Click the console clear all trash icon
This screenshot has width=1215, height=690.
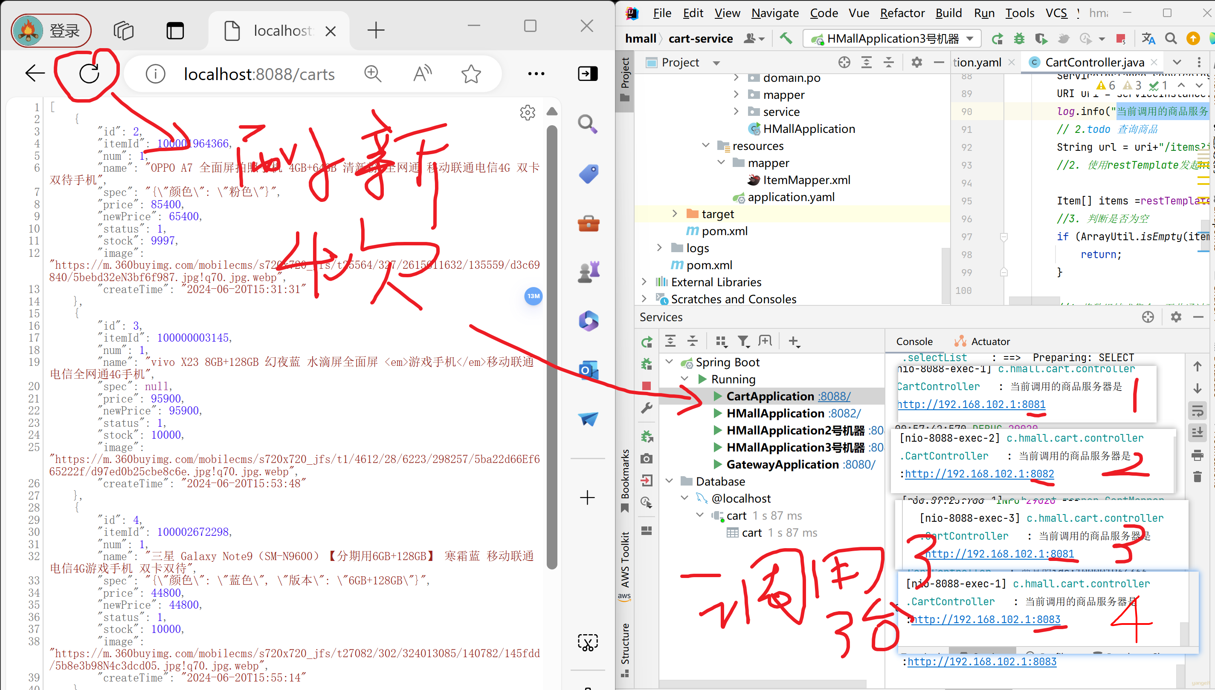1198,477
